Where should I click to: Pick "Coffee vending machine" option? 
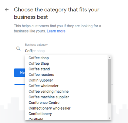[66, 91]
